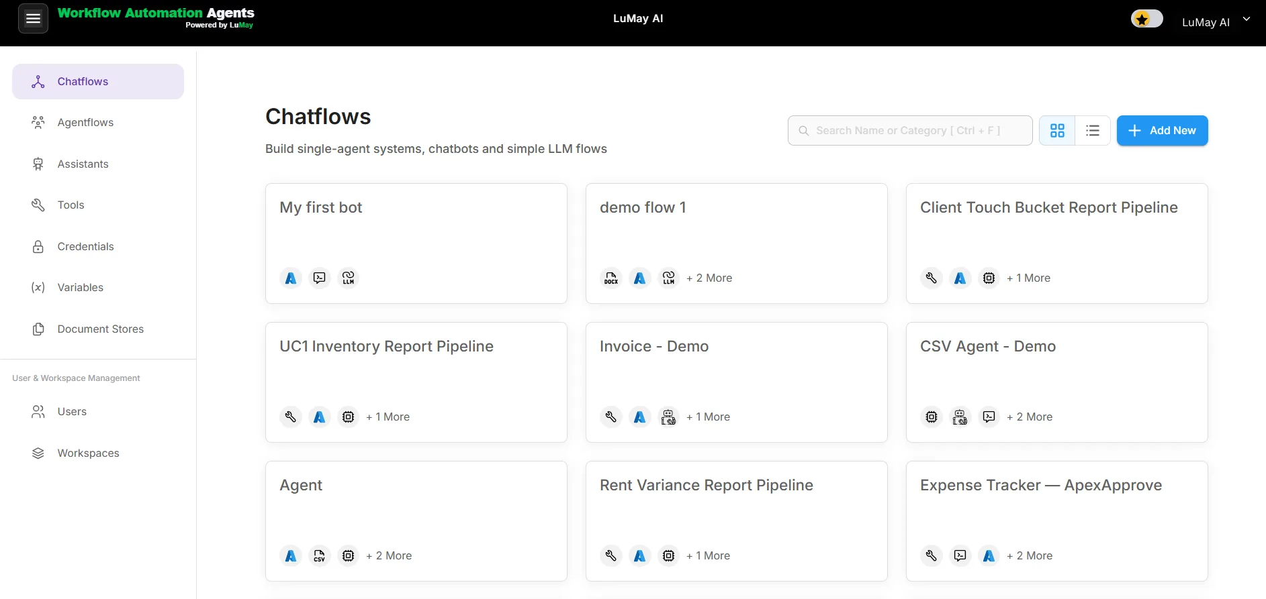The image size is (1266, 599).
Task: Click the chat icon on Expense Tracker card
Action: pyautogui.click(x=960, y=555)
